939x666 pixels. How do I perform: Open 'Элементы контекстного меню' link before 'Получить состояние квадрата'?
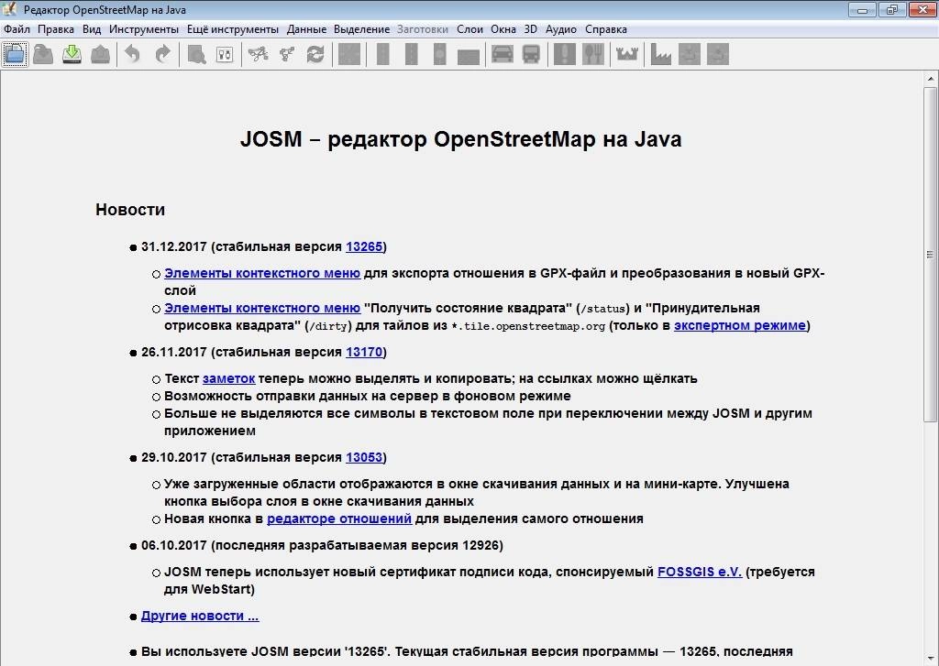coord(262,308)
